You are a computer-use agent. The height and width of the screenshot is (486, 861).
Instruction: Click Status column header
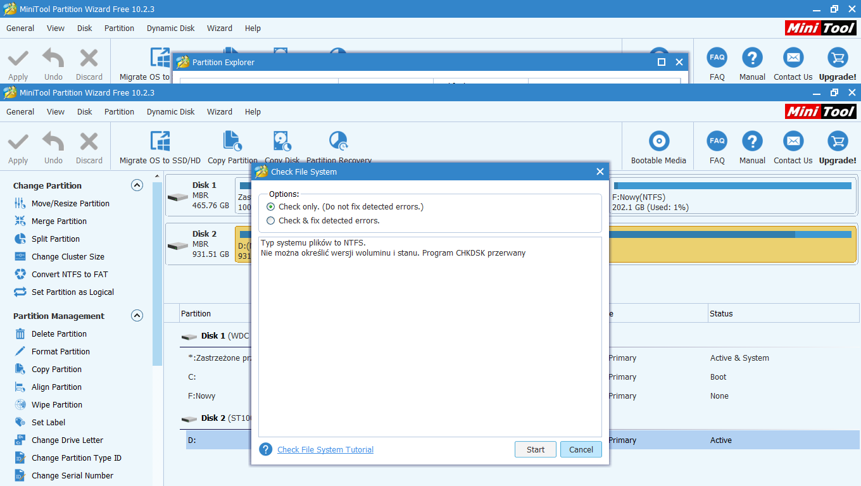pos(784,313)
